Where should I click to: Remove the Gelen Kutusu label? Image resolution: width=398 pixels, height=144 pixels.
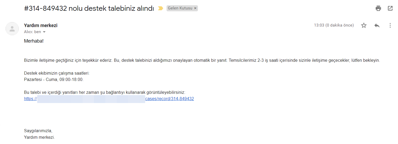point(195,8)
